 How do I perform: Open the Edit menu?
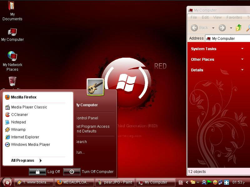point(205,17)
